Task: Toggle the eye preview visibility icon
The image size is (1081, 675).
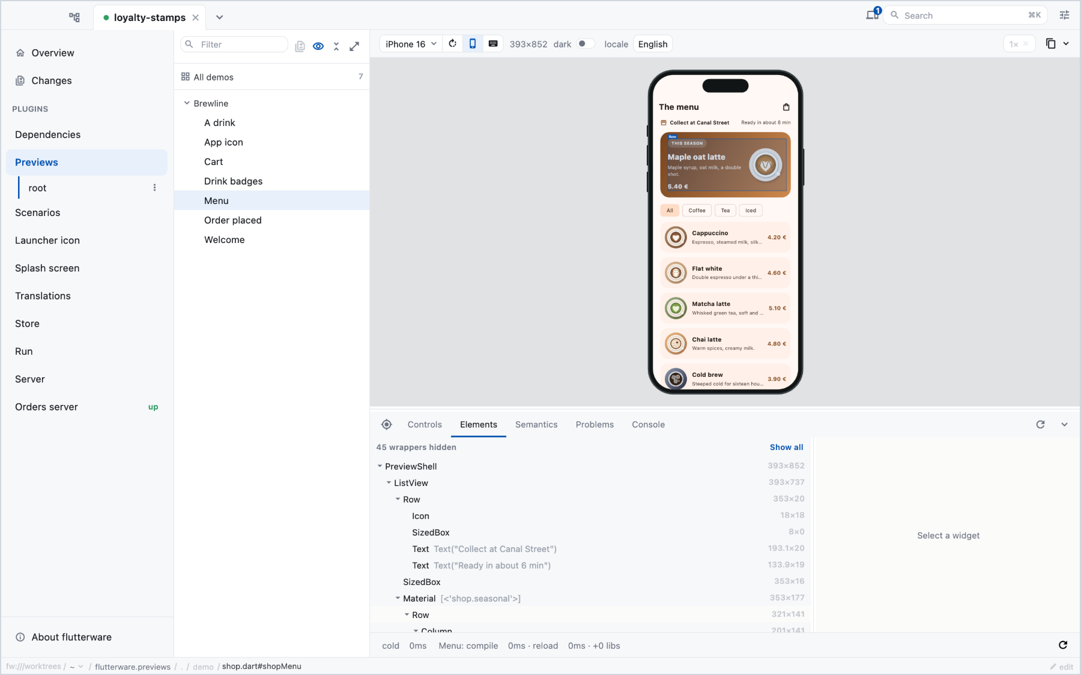Action: 318,46
